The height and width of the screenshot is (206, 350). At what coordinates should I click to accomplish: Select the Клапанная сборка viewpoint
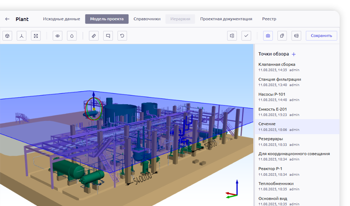click(x=297, y=67)
